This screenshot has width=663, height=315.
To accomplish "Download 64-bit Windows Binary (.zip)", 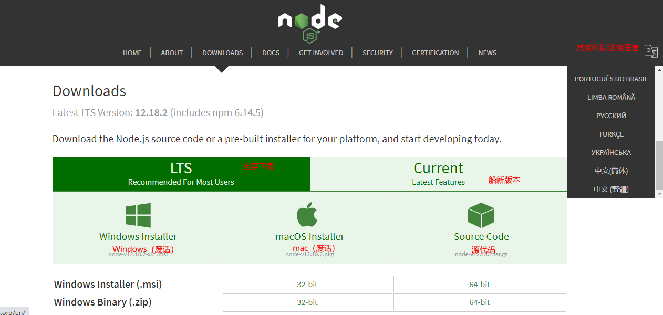I will (x=479, y=302).
